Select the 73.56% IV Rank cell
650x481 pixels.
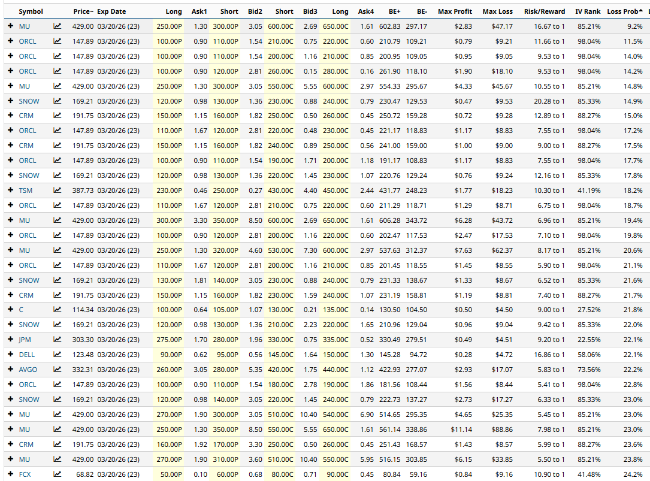click(x=589, y=370)
